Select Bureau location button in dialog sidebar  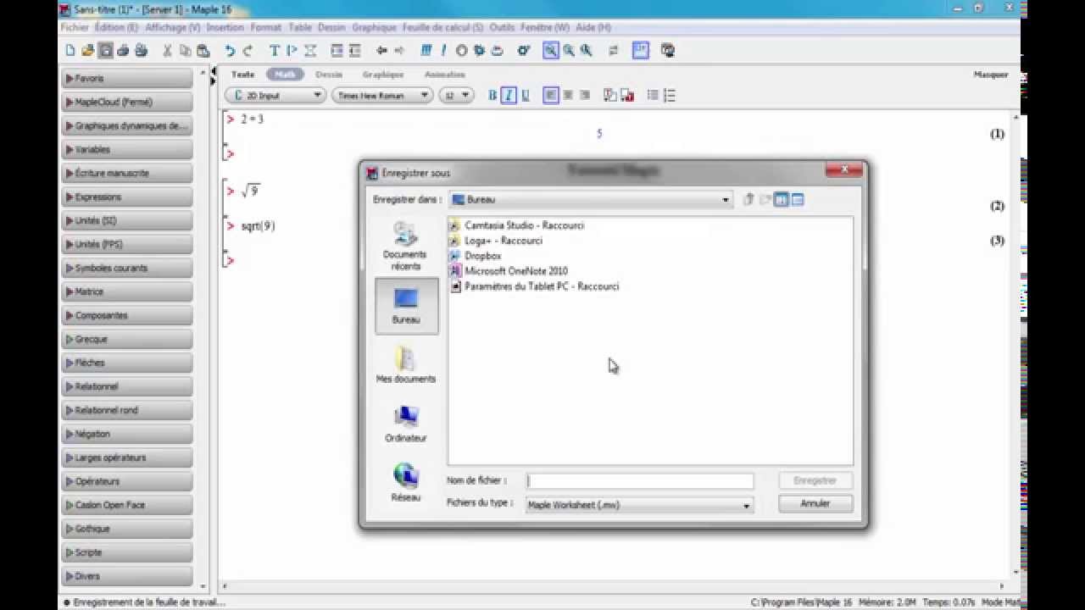point(406,306)
